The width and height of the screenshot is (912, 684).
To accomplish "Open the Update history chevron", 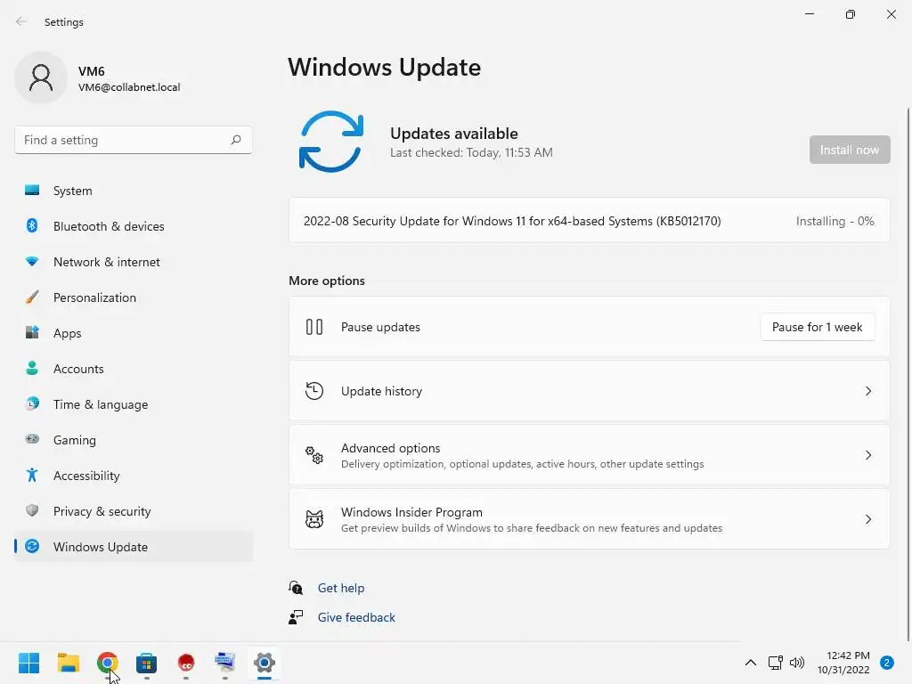I will point(867,391).
